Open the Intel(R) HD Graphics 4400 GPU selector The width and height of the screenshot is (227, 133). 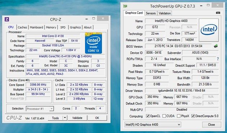(153, 125)
